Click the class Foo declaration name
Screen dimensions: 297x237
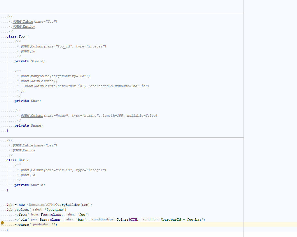[x=22, y=36]
